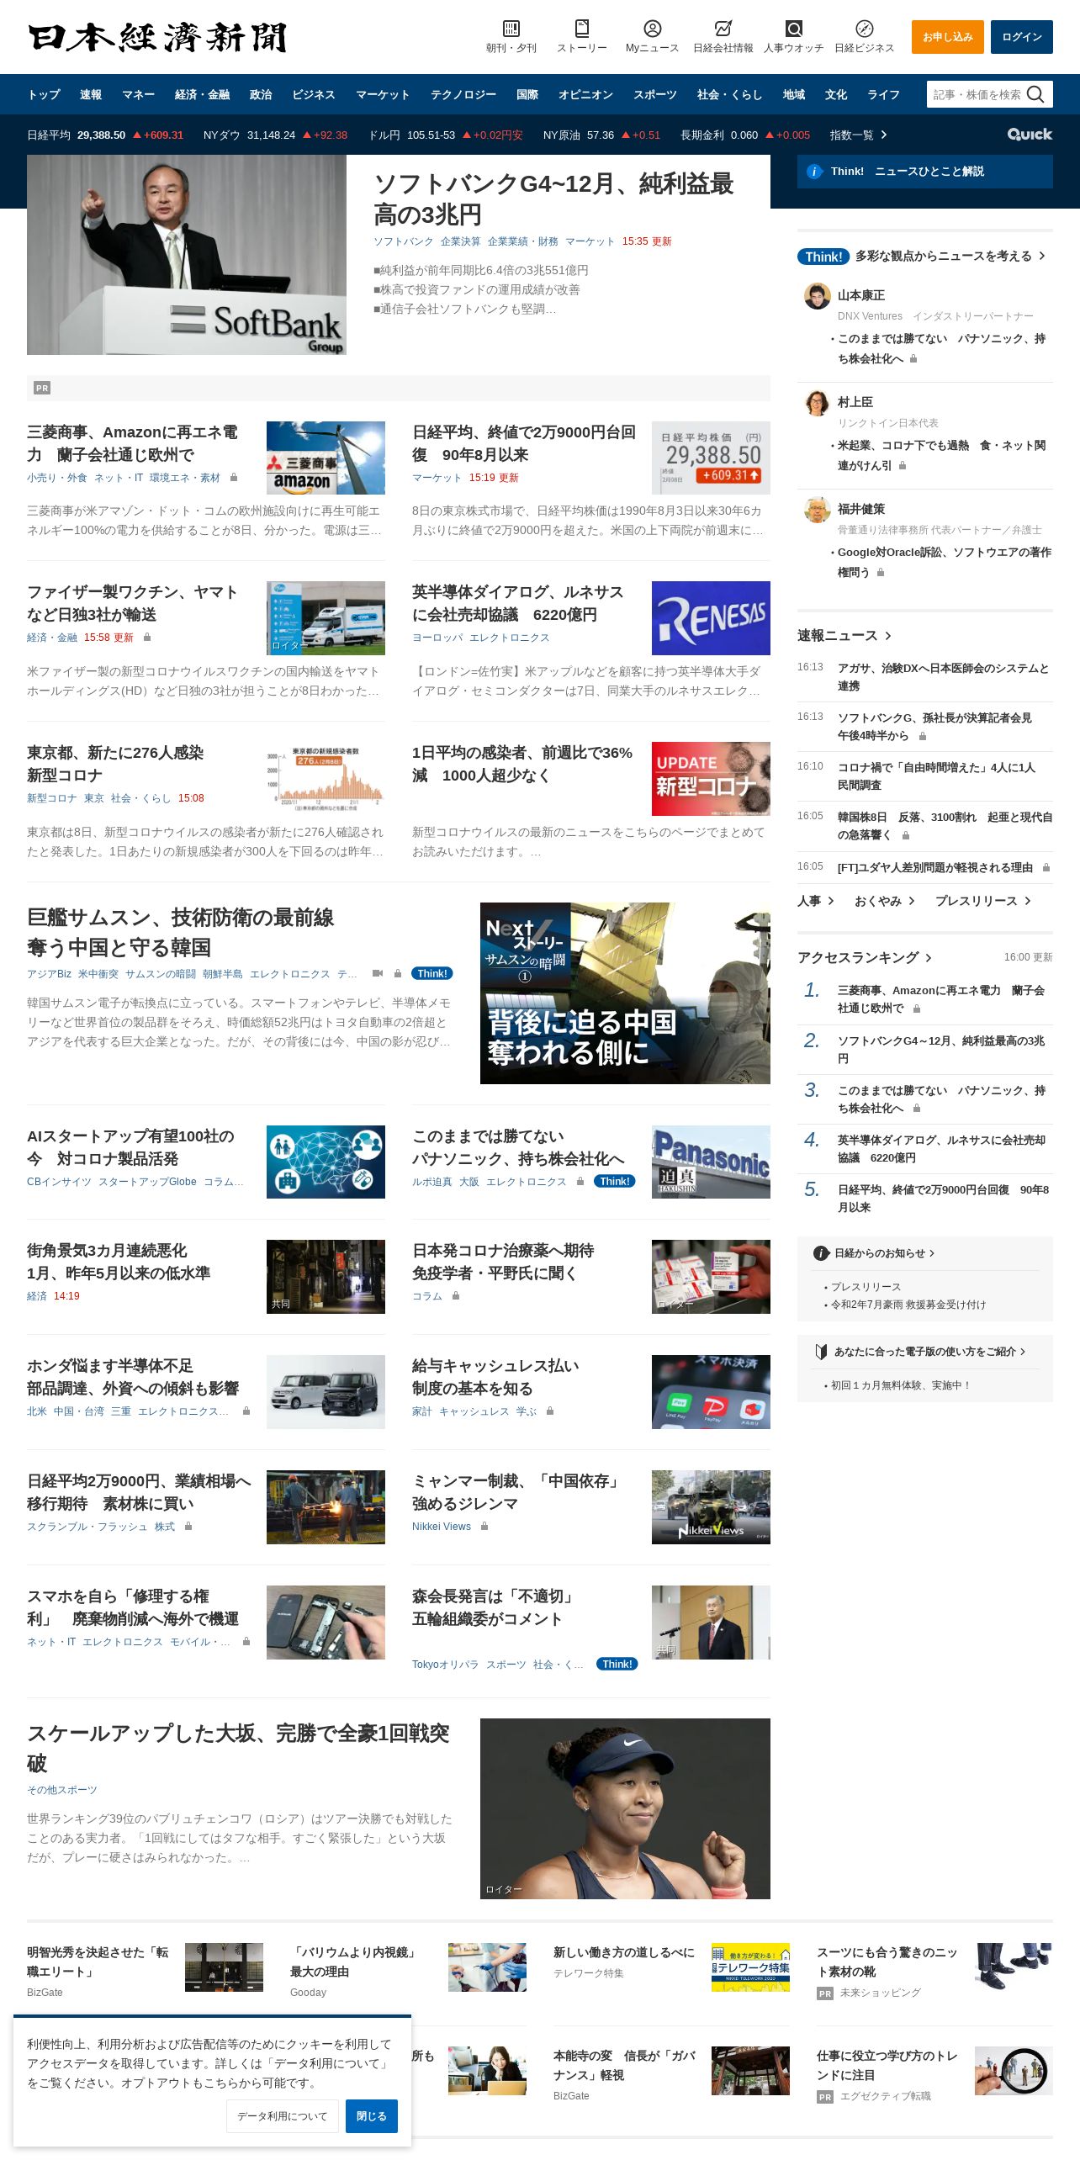Open the Myニュース profile icon

(x=652, y=29)
